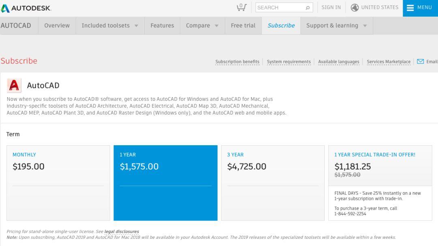This screenshot has width=438, height=246.
Task: Click the AutoCAD product title text
Action: click(x=43, y=85)
